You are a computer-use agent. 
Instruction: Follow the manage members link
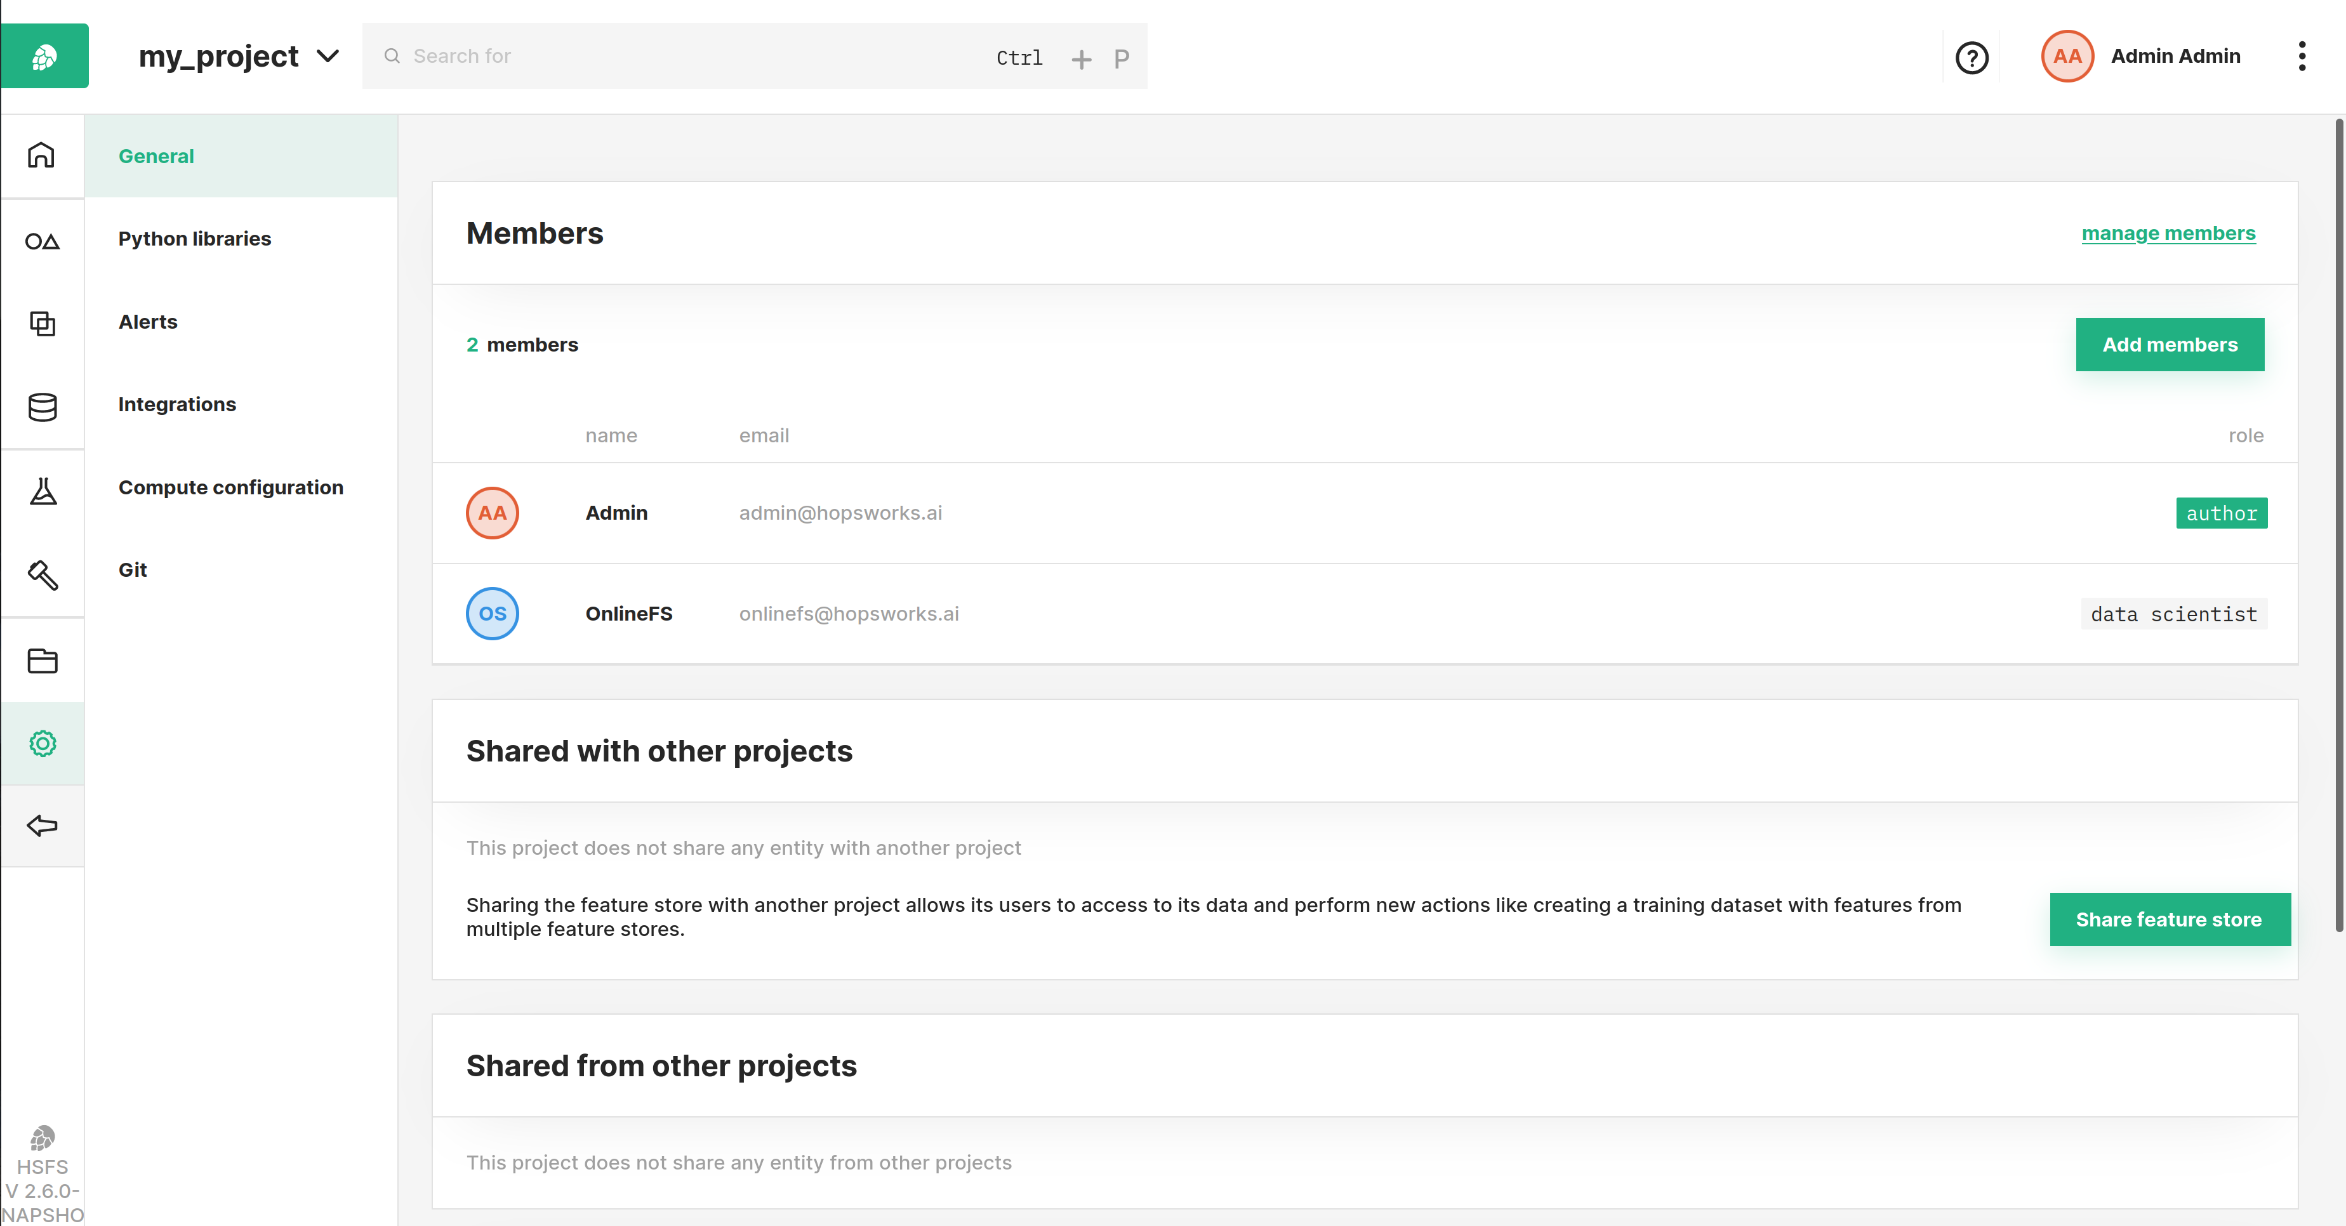(x=2168, y=233)
